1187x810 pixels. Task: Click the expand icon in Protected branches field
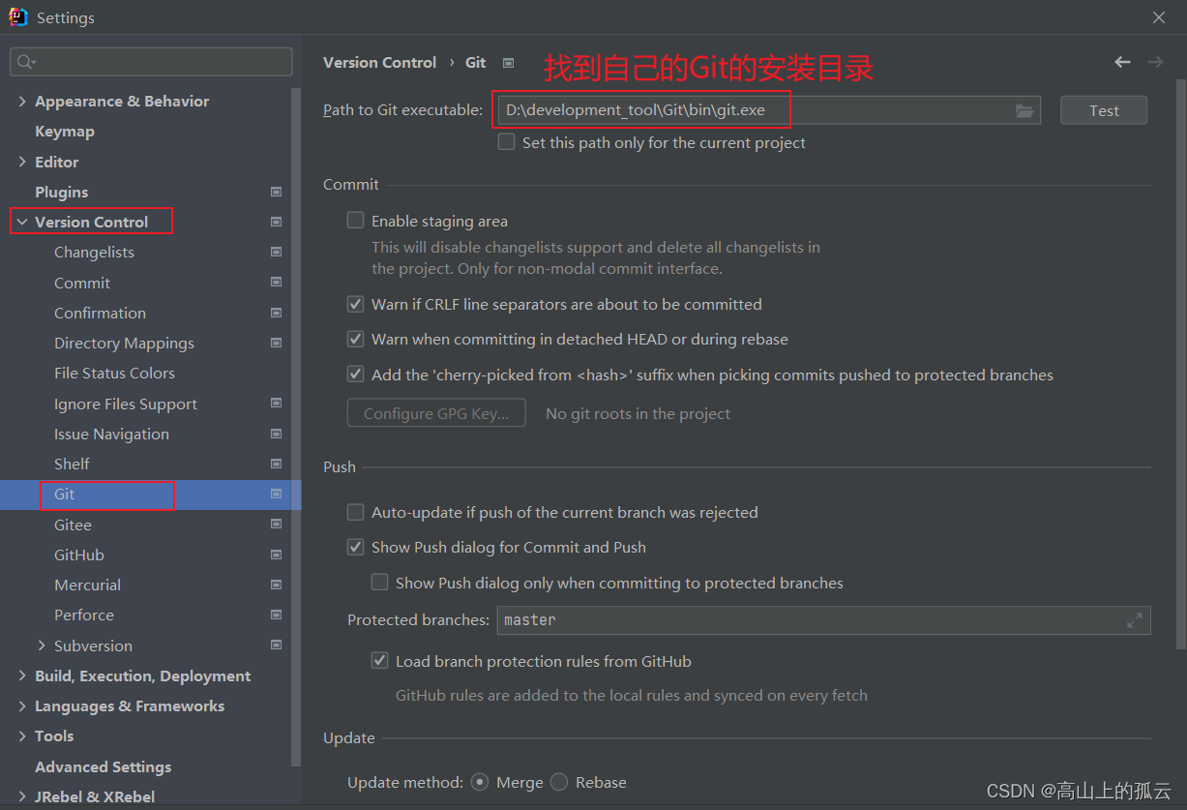point(1135,621)
